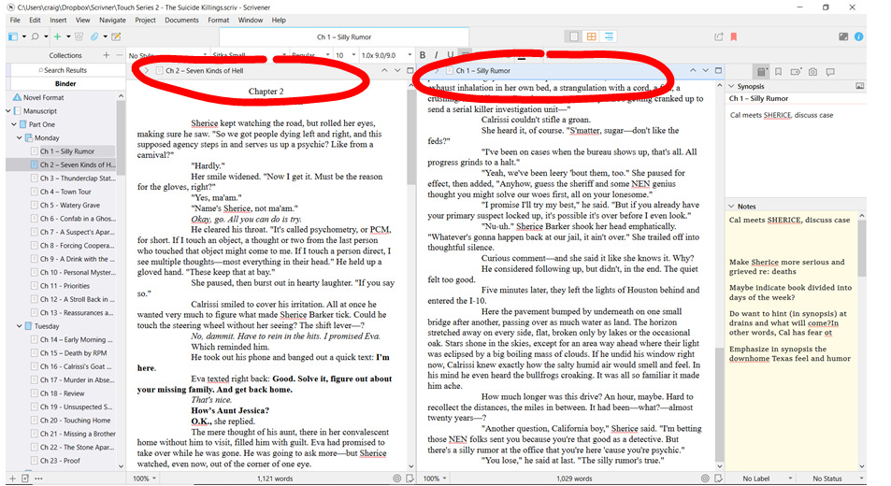
Task: Go to previous document in right editor
Action: click(x=693, y=70)
